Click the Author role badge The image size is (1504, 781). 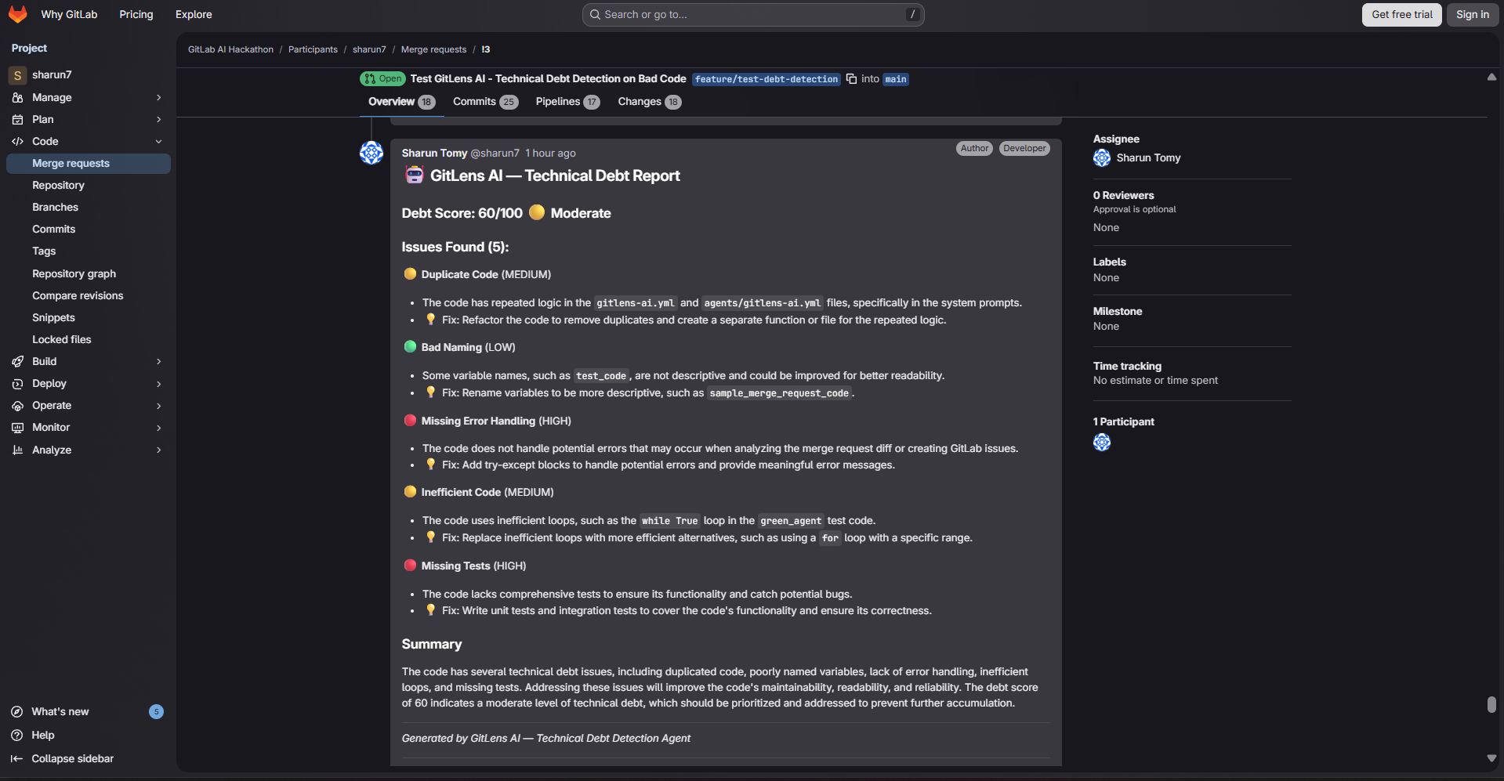(x=974, y=149)
